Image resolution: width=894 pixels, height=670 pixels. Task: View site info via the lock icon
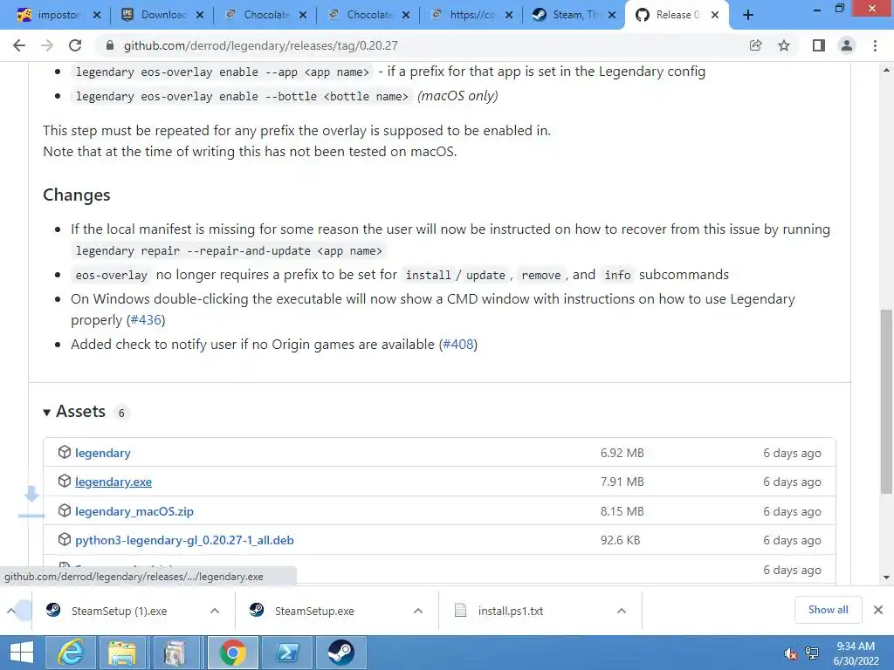110,45
